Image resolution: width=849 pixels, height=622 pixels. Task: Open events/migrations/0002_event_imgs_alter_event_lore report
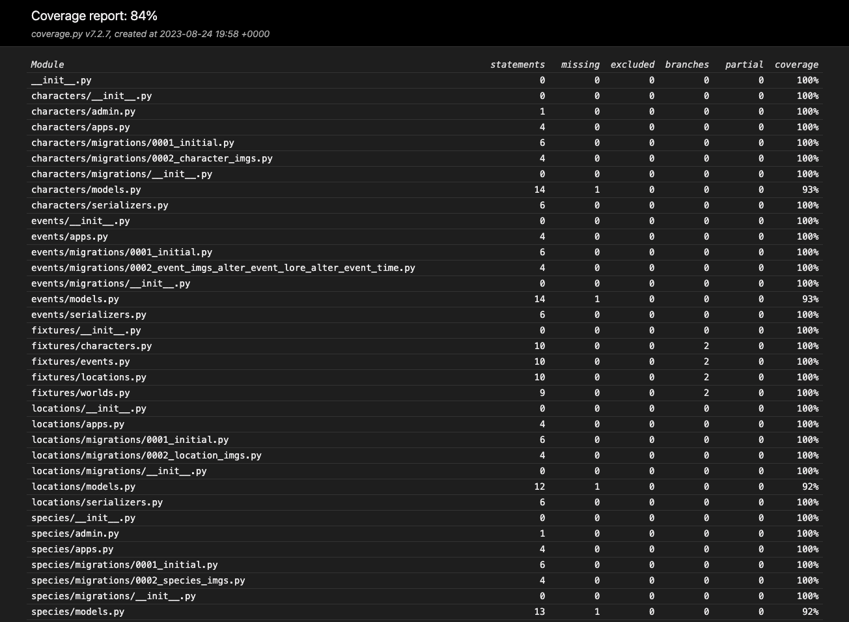click(223, 268)
